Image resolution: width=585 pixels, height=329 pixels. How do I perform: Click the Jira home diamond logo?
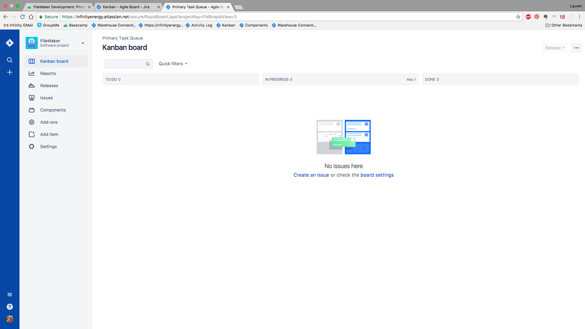pos(10,43)
